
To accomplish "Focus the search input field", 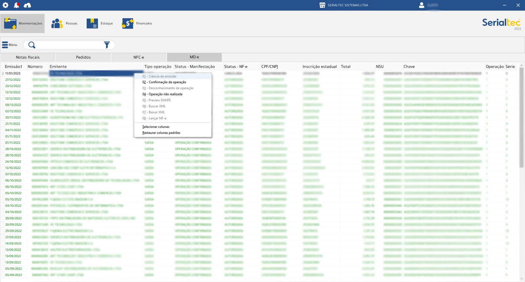I will (x=70, y=45).
